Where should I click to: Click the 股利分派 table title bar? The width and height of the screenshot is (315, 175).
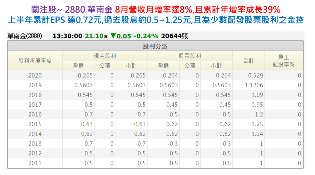tap(155, 46)
